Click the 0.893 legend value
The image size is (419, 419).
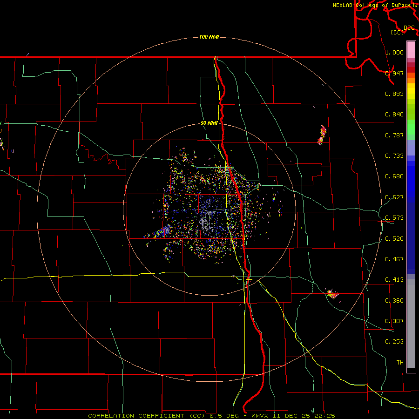[394, 94]
